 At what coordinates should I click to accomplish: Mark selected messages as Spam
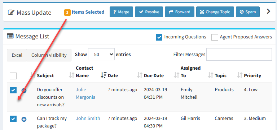click(x=248, y=12)
